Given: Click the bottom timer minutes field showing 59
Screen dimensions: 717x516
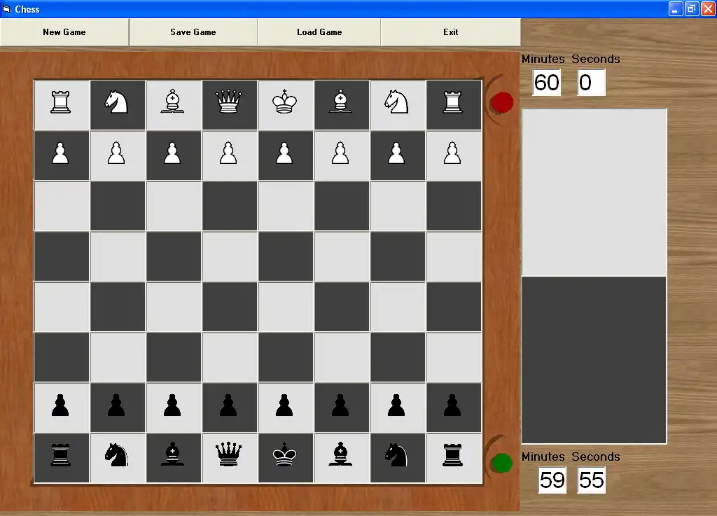Looking at the screenshot, I should [552, 480].
